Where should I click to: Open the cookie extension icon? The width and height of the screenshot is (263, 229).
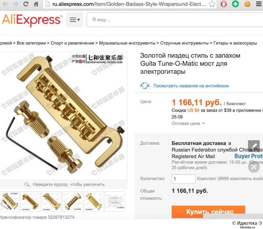click(x=247, y=4)
